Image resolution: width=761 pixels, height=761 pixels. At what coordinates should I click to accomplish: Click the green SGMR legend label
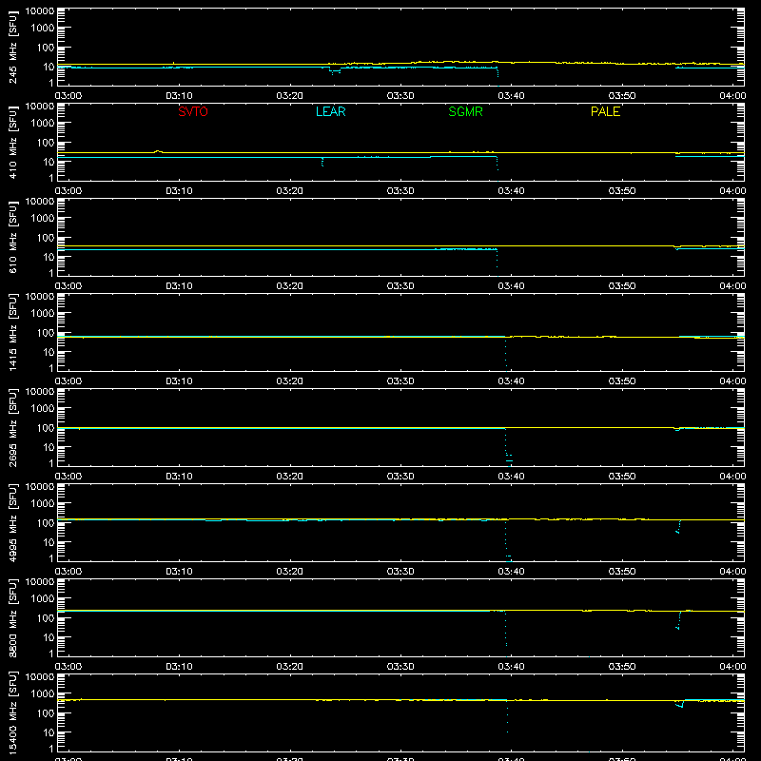pyautogui.click(x=465, y=111)
